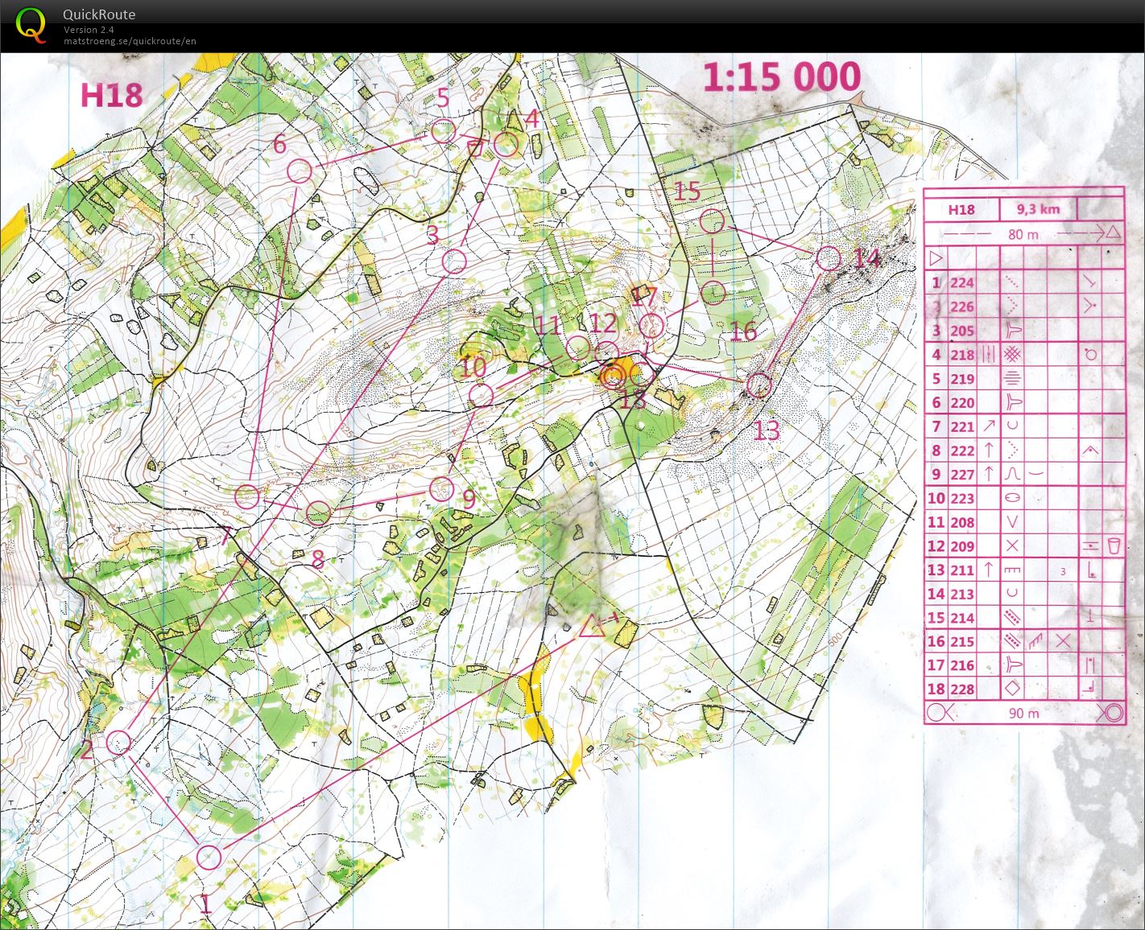Select control circle 5 on the map

click(x=443, y=131)
